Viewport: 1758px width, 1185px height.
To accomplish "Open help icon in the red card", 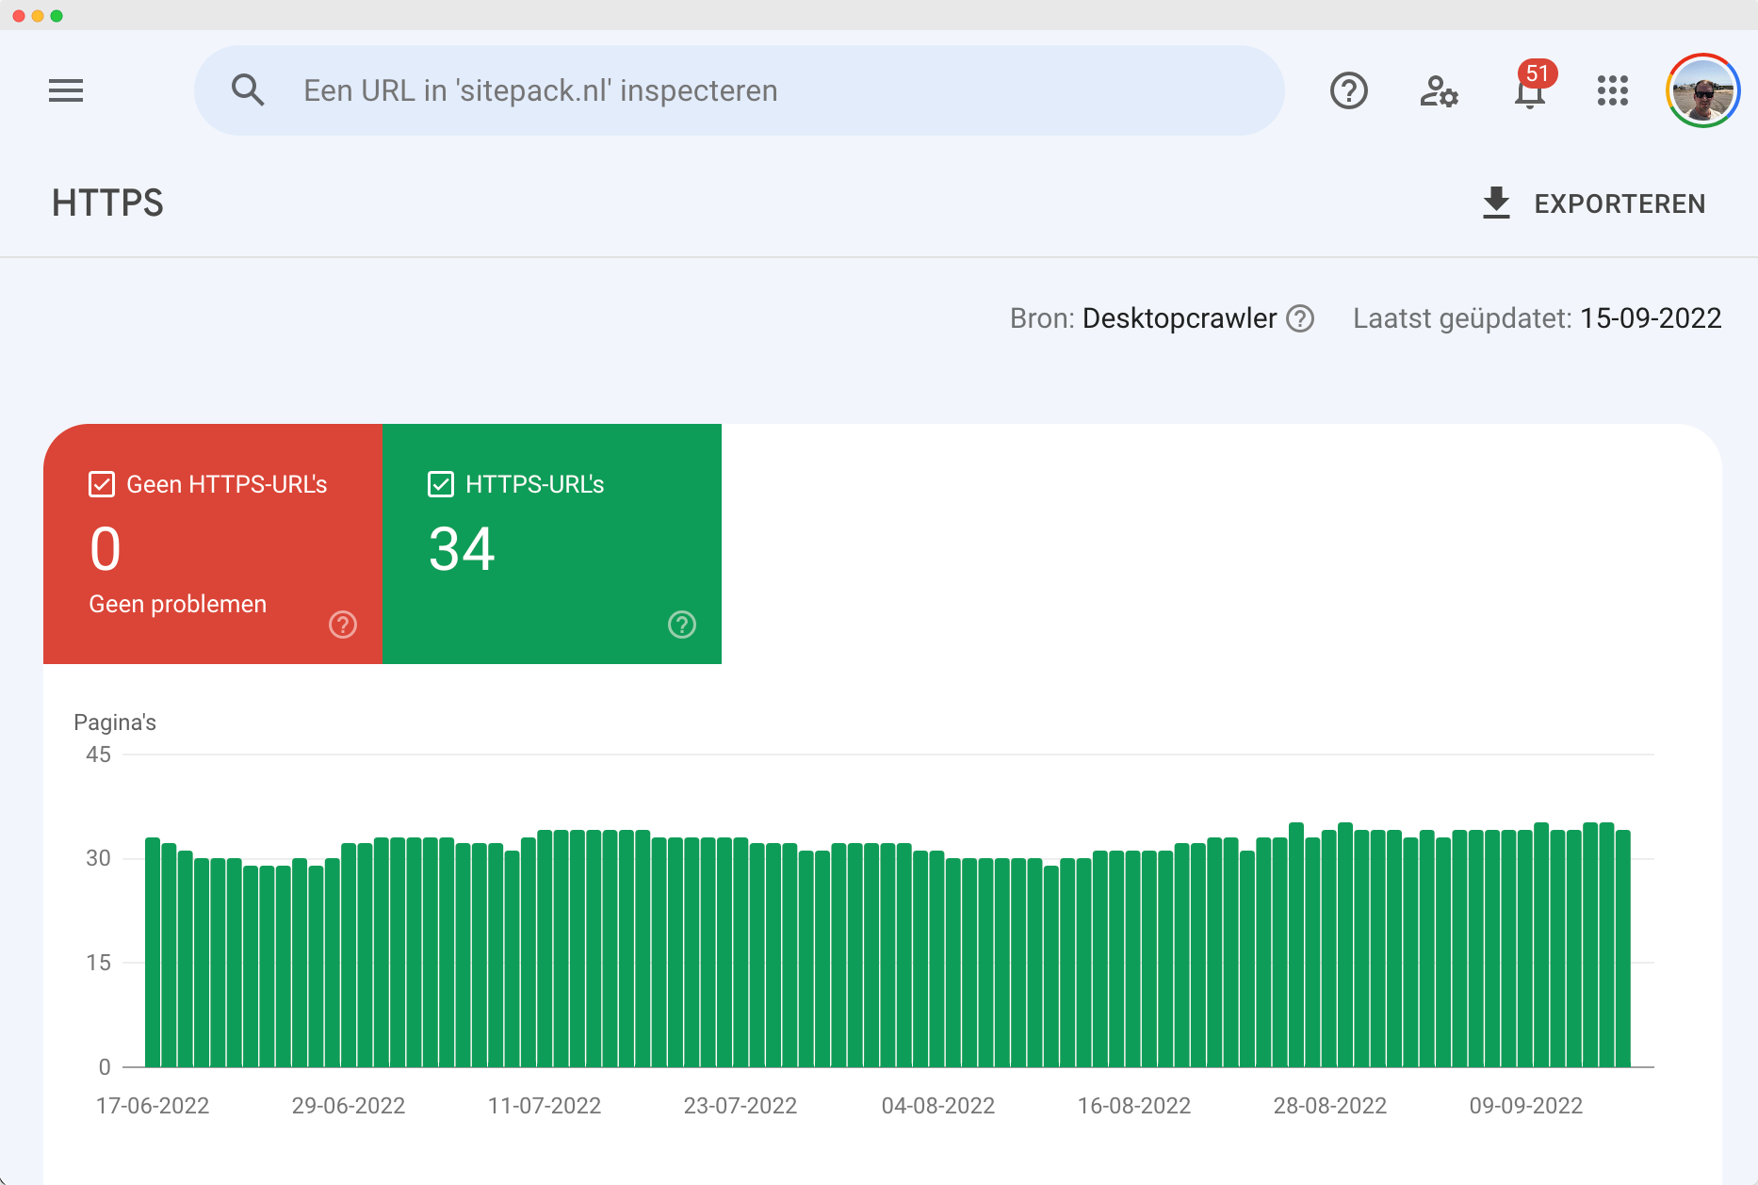I will coord(343,625).
